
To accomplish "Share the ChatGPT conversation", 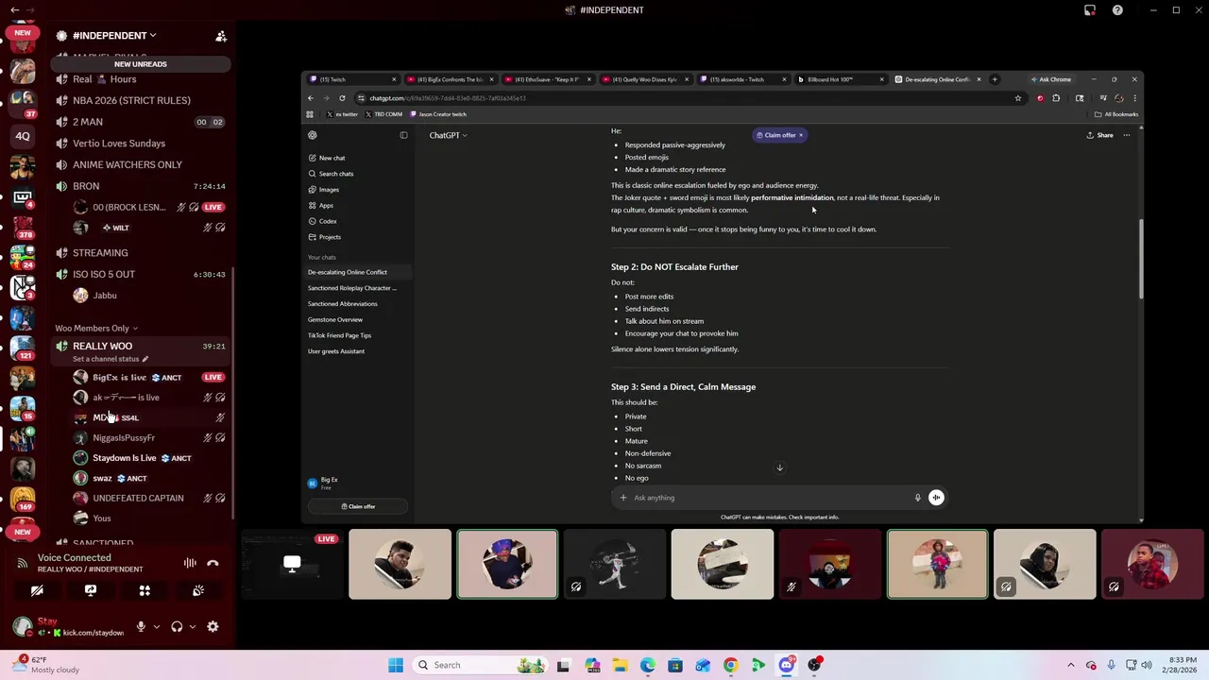I will [1099, 135].
